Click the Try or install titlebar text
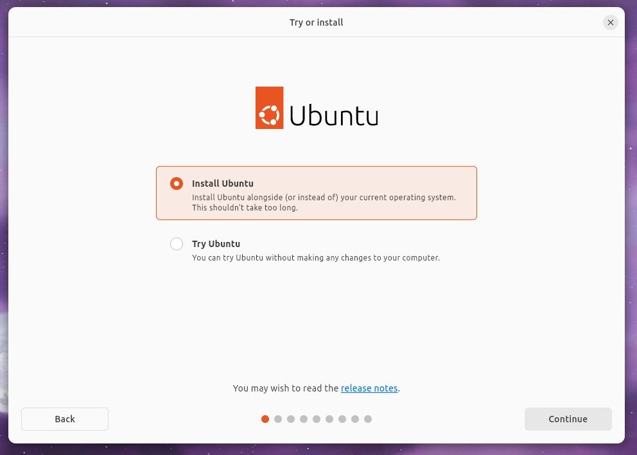The width and height of the screenshot is (637, 455). [x=316, y=22]
